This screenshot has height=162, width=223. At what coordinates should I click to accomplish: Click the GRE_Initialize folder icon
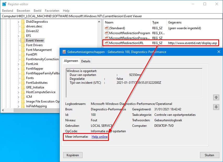point(23,87)
